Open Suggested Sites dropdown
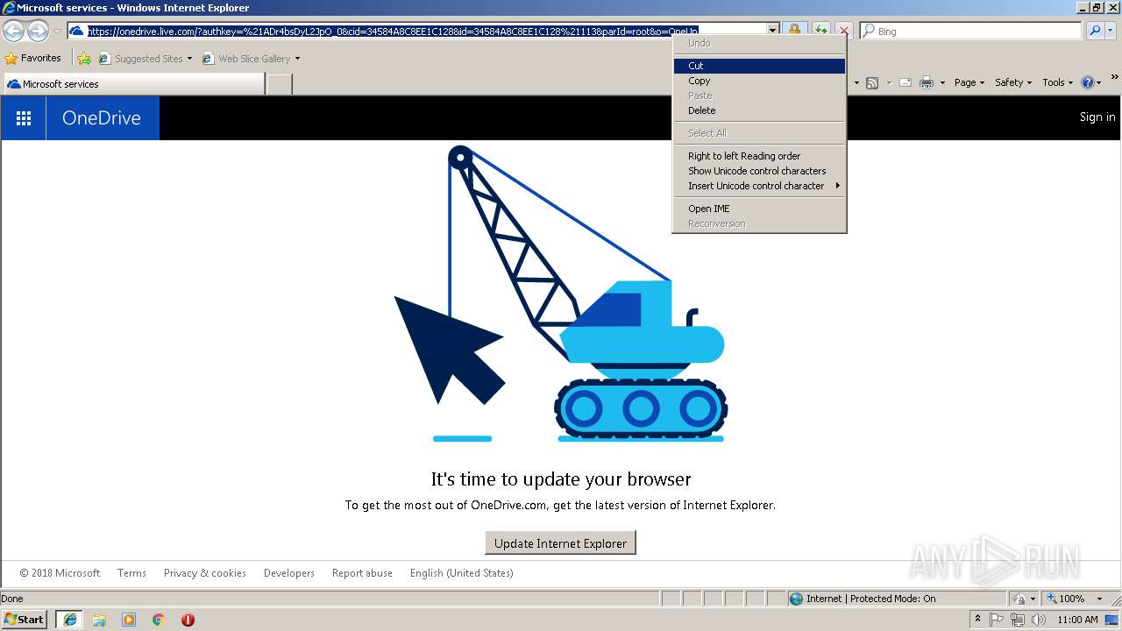Image resolution: width=1122 pixels, height=631 pixels. click(x=146, y=59)
